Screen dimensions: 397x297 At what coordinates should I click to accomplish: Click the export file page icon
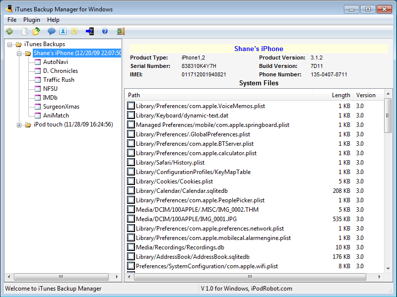point(25,31)
